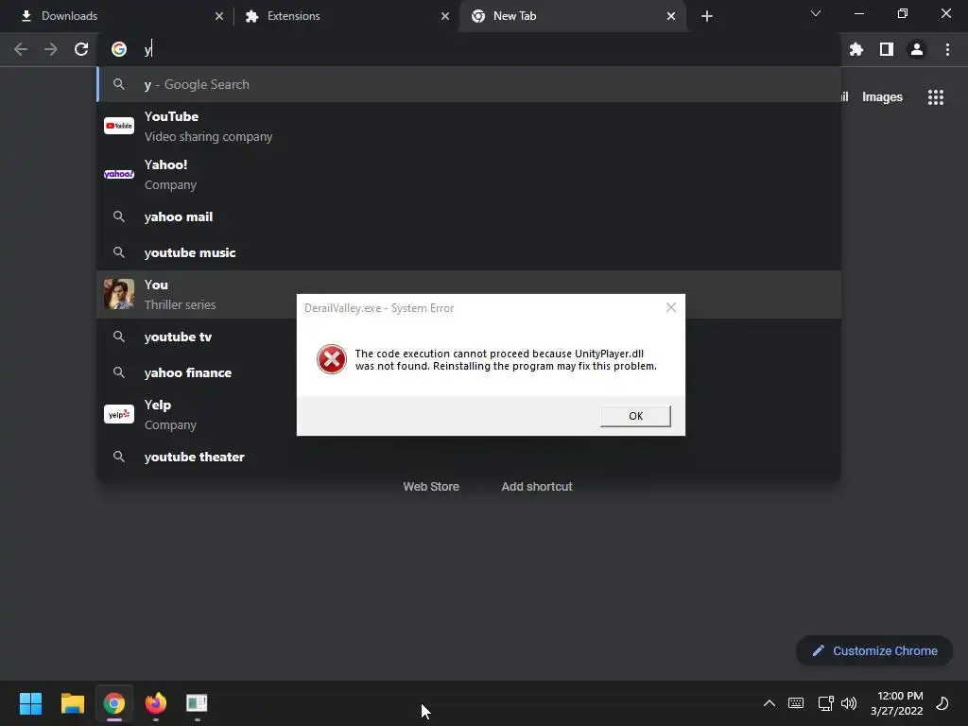The width and height of the screenshot is (968, 726).
Task: Click the search icon beside 'yahoo mail'
Action: [x=119, y=216]
